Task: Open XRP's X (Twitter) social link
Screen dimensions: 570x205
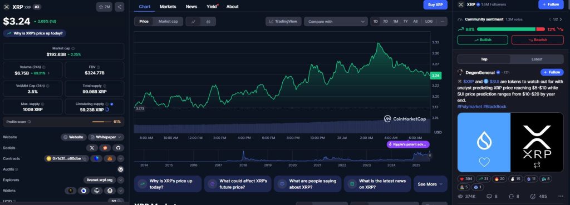Action: 92,148
